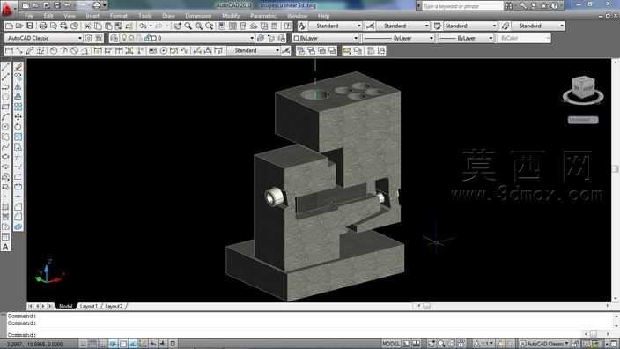Screen dimensions: 620x349
Task: Toggle Lineweight display in status bar
Action: click(163, 344)
